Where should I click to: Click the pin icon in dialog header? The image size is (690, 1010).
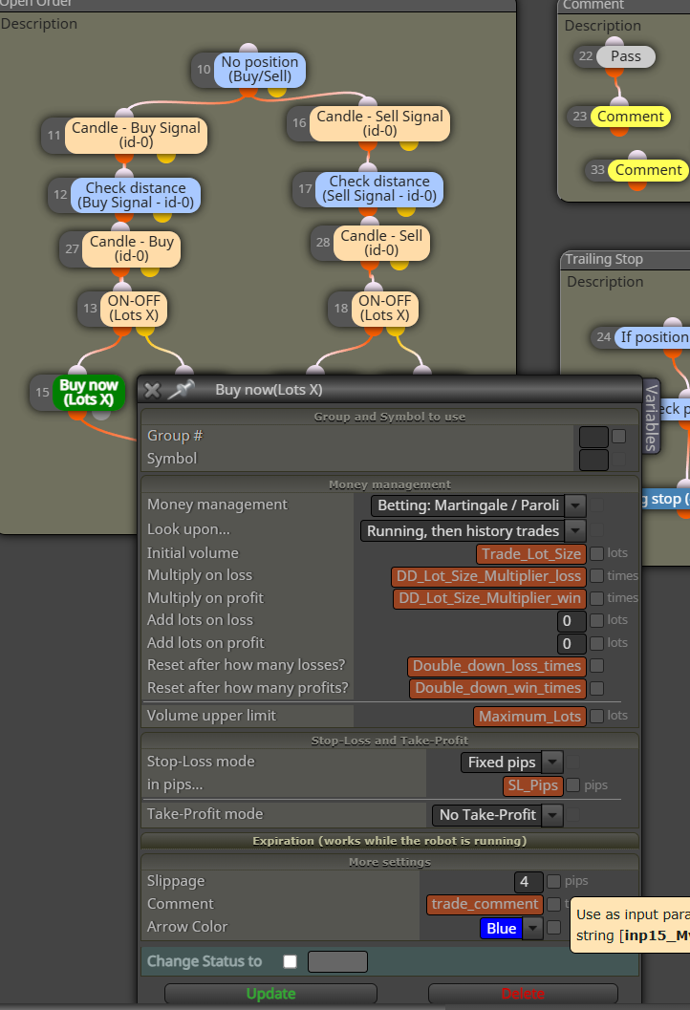[182, 390]
